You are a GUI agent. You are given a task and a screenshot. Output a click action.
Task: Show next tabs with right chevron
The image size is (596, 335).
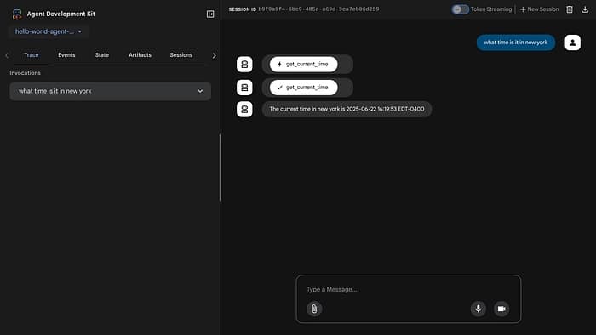coord(214,55)
